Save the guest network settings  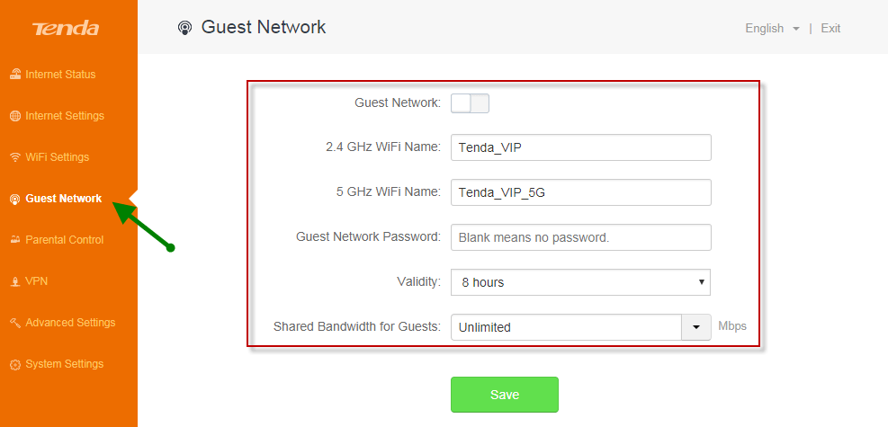click(505, 395)
